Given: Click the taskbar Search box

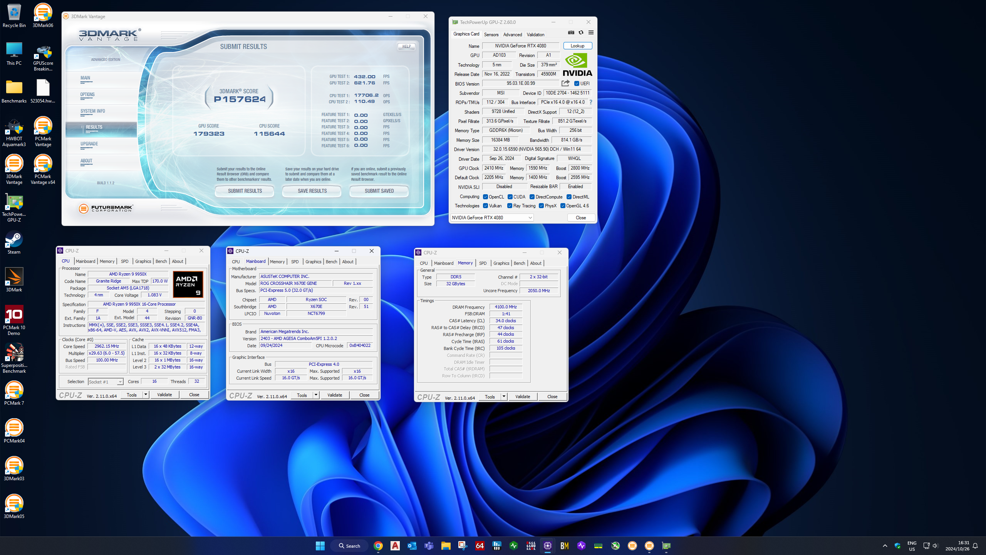Looking at the screenshot, I should tap(350, 546).
